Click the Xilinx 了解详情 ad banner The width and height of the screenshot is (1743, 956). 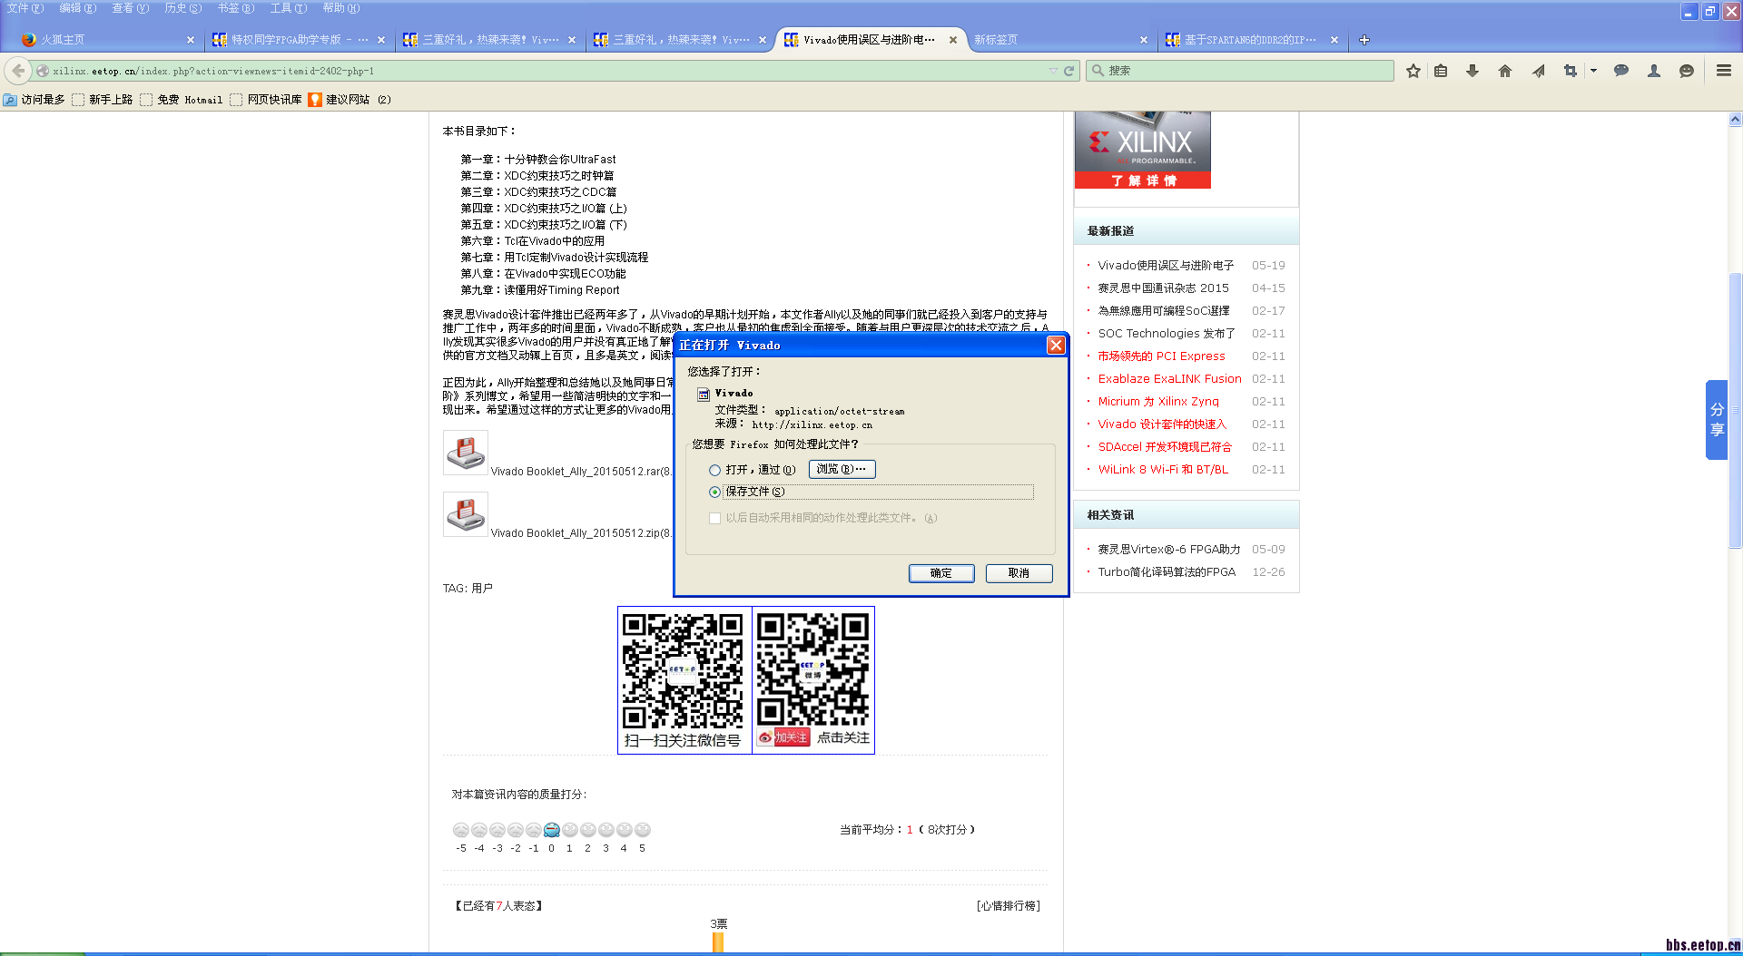tap(1142, 151)
